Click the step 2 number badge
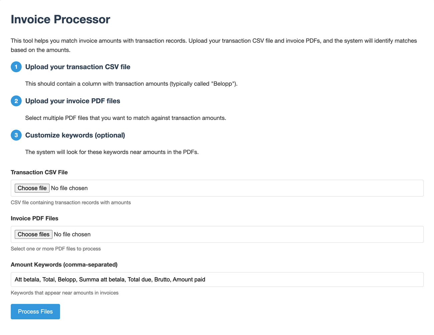This screenshot has height=335, width=434. [x=16, y=101]
